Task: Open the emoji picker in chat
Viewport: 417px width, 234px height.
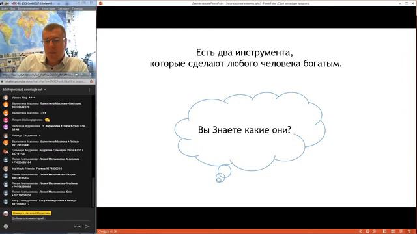Action: coord(6,226)
